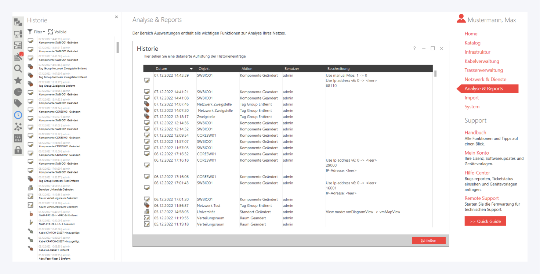Close the left Historie side panel

point(116,17)
